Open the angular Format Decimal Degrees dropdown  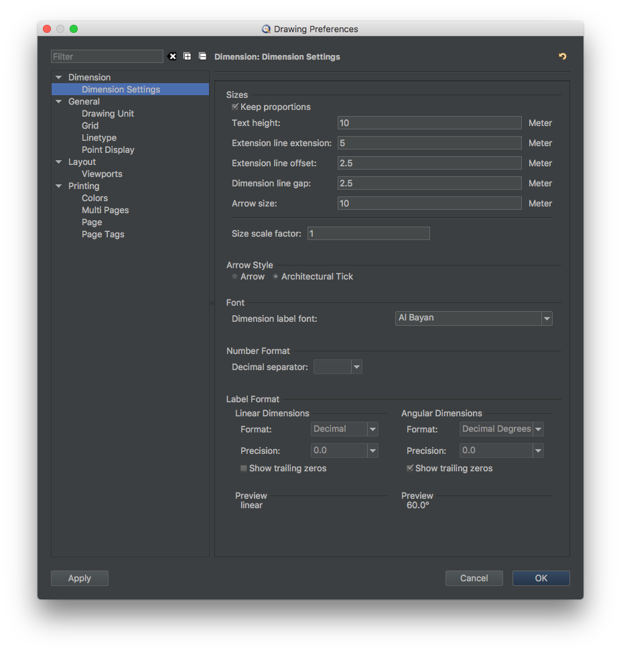pos(502,429)
